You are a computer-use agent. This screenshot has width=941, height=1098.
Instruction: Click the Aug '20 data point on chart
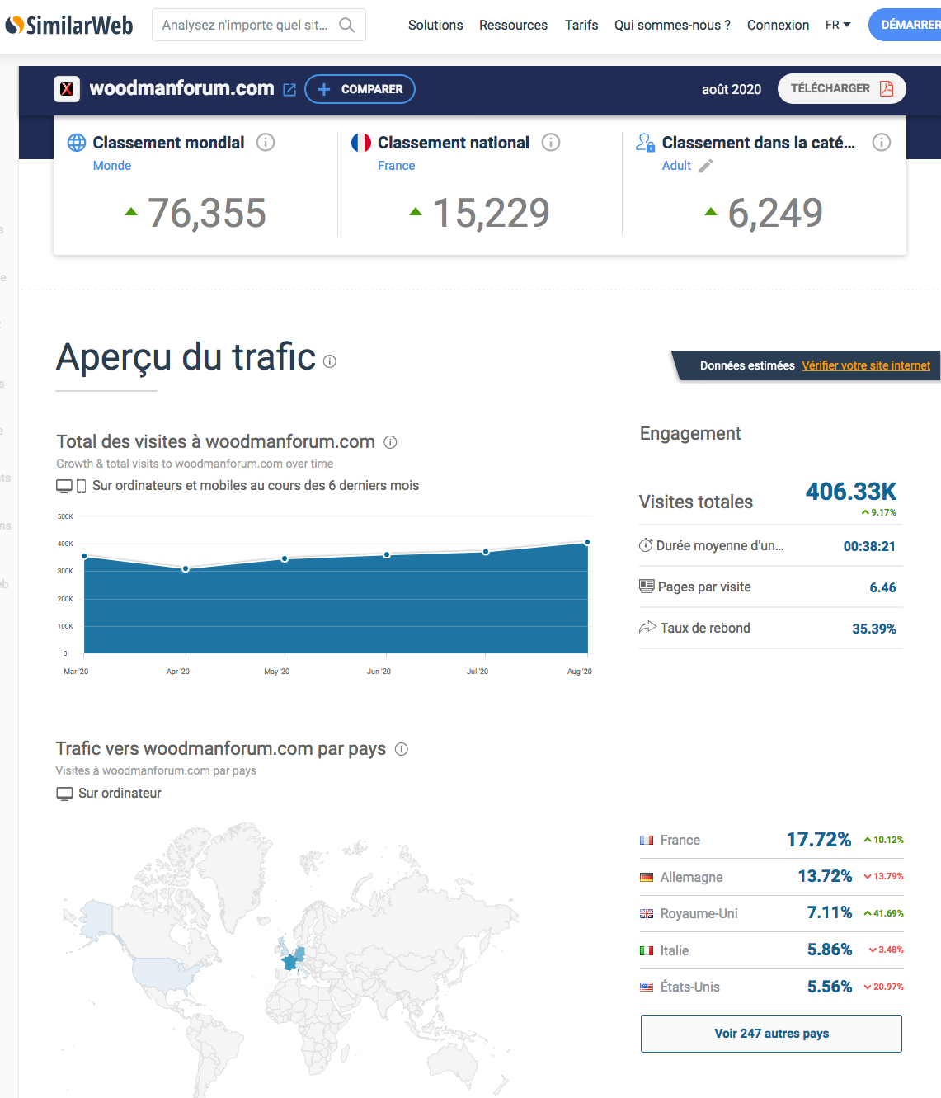(x=587, y=543)
